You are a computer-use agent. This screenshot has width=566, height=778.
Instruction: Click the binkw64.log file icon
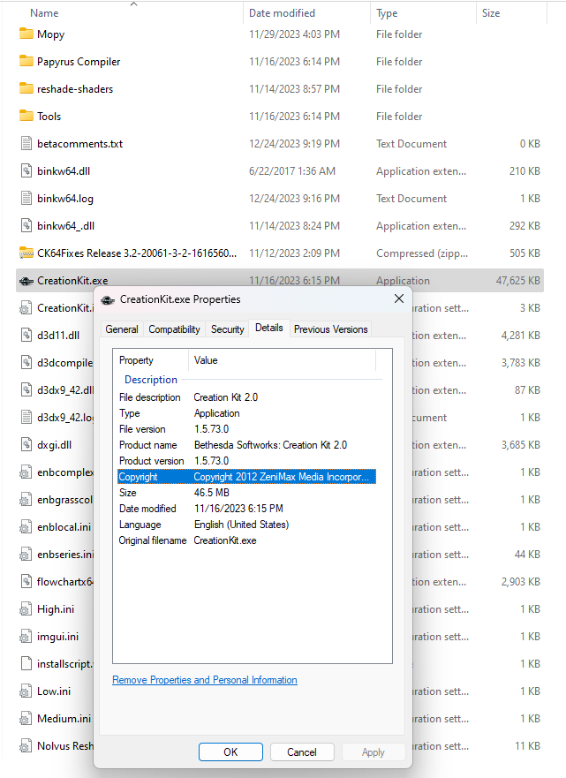(x=26, y=198)
